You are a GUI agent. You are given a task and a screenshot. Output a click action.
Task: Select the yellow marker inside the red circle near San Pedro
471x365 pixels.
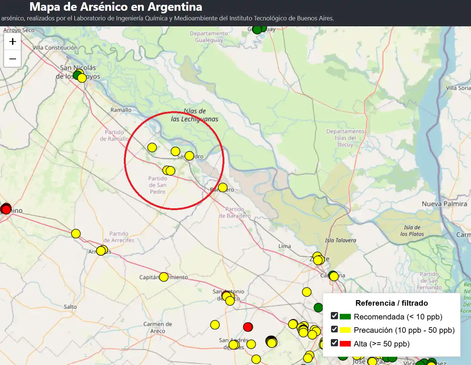point(175,151)
